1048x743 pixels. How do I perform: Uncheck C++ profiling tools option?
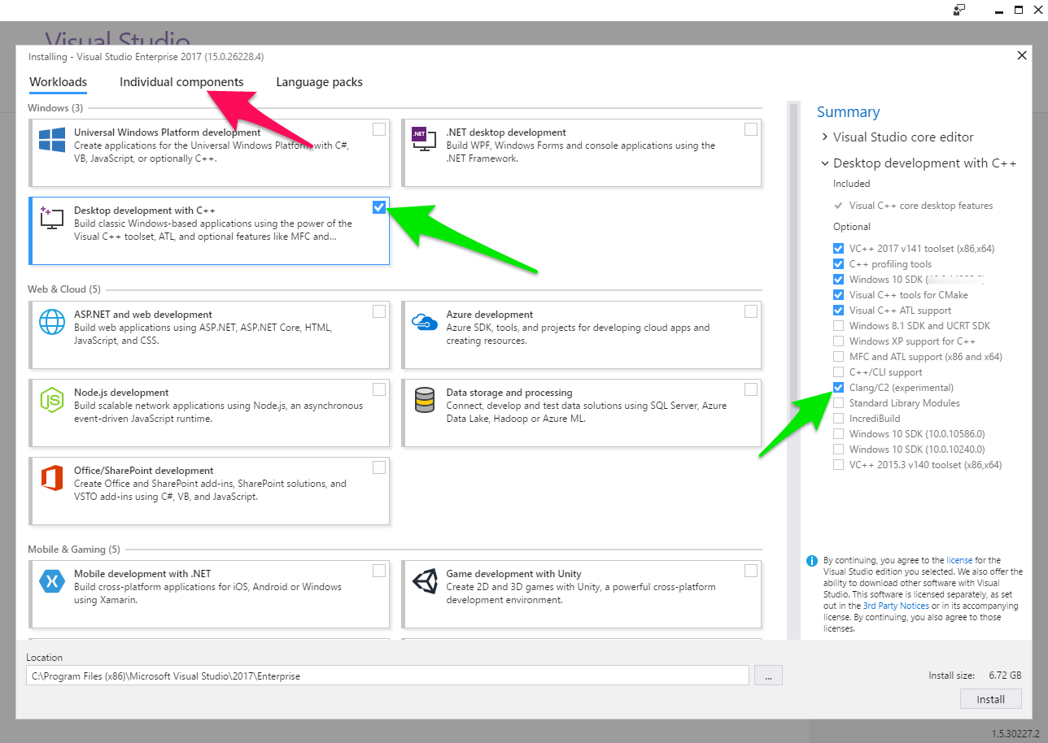(x=838, y=264)
